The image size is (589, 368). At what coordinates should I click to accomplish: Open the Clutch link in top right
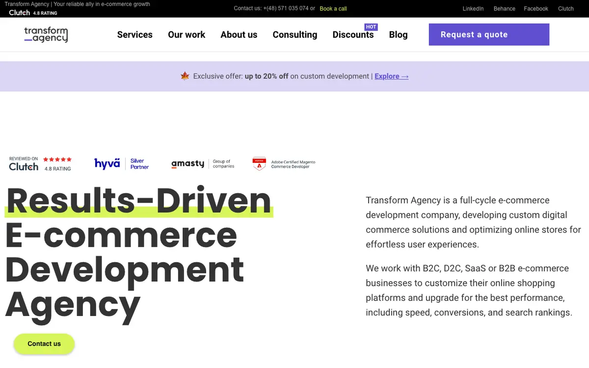tap(566, 9)
